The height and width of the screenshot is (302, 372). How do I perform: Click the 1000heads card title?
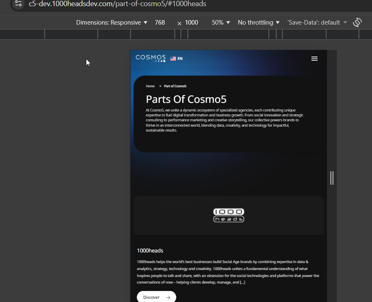[x=150, y=251]
